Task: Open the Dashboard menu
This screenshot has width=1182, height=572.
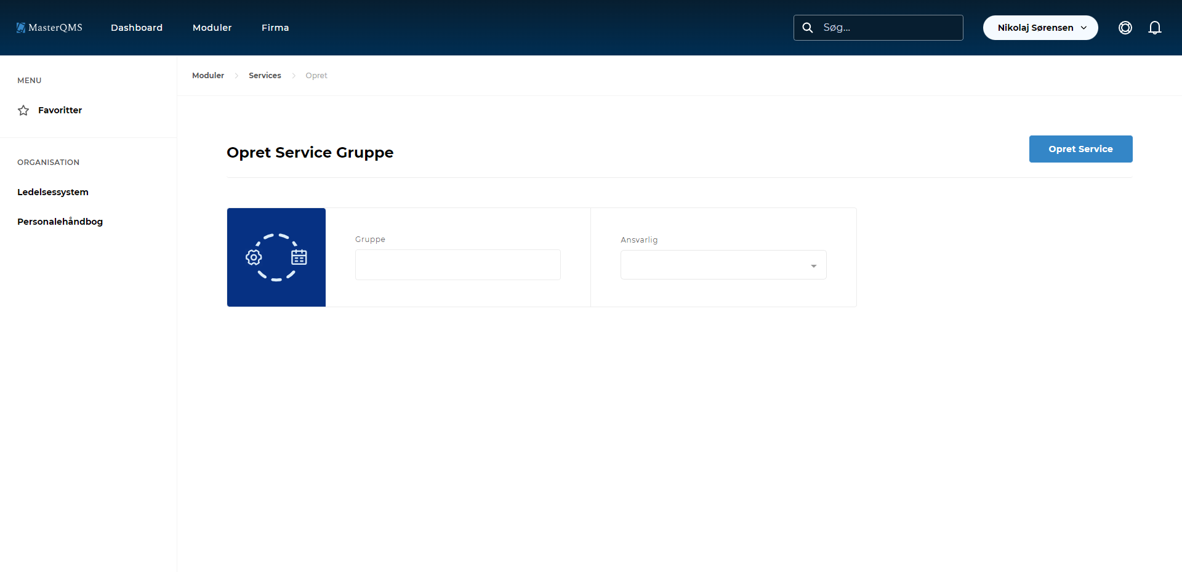Action: click(136, 27)
